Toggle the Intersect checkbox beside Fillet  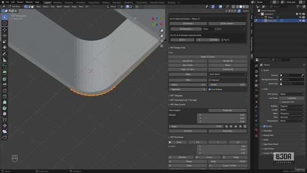click(210, 80)
